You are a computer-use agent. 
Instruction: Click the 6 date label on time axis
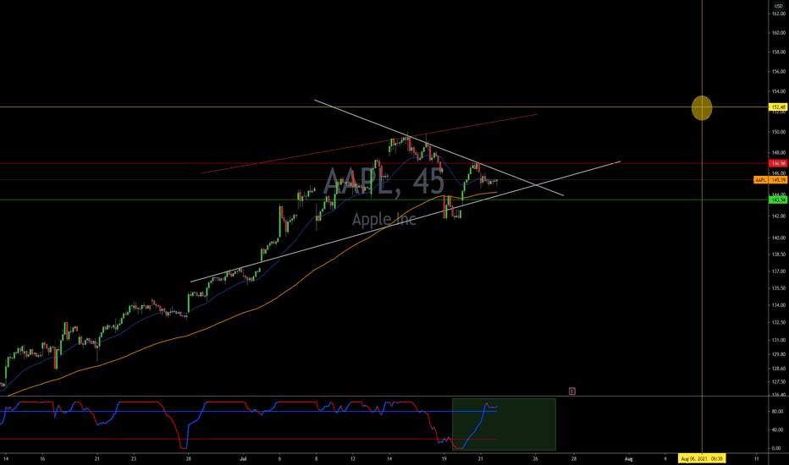[279, 458]
